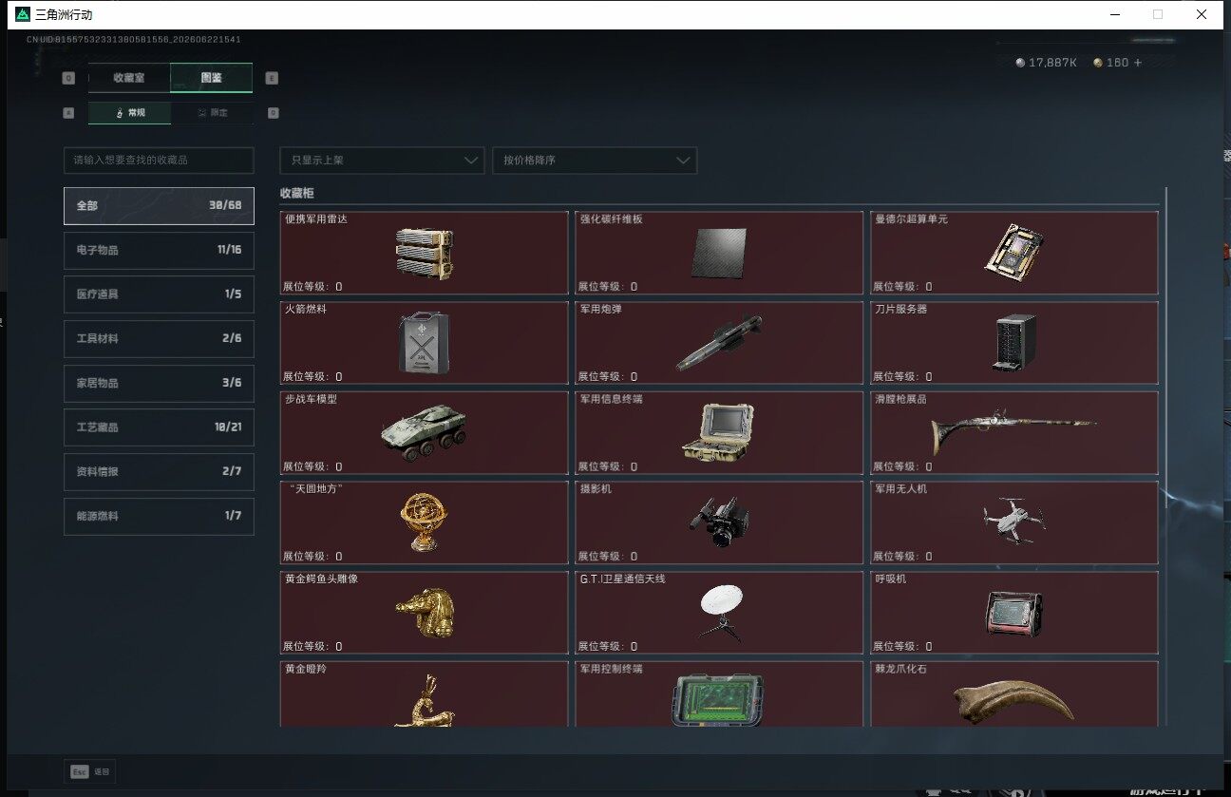
Task: Select the 摄影机 camera item
Action: [x=719, y=522]
